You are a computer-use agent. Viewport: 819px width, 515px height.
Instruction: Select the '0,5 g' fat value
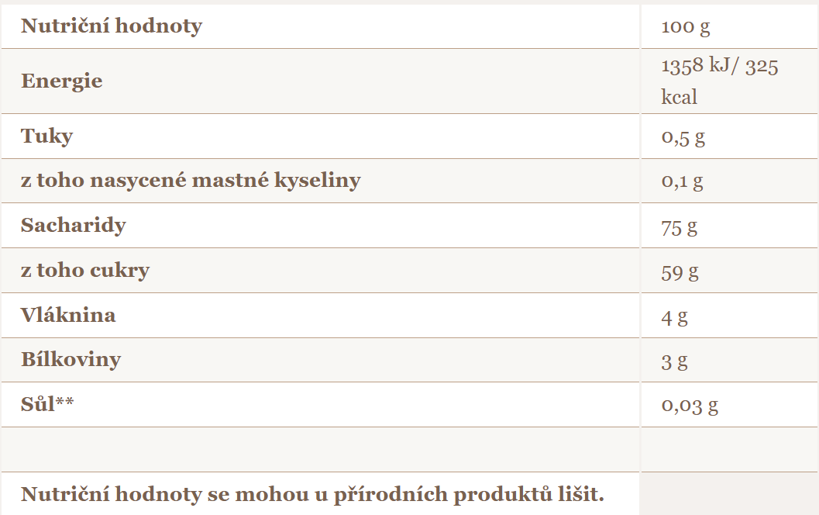click(683, 137)
